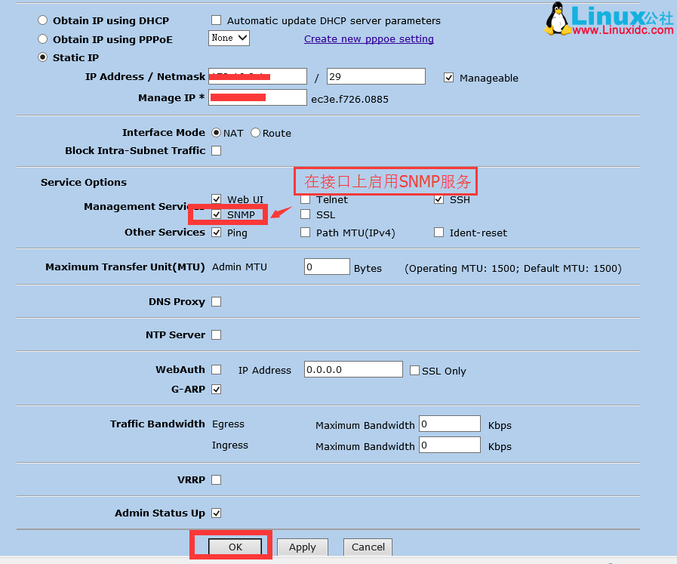The image size is (677, 564).
Task: Open the "Create new pppoe setting" link
Action: pyautogui.click(x=368, y=39)
